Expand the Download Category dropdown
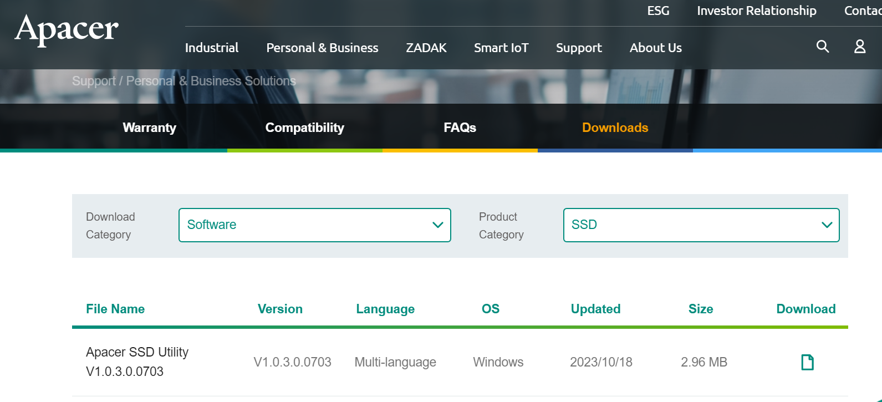The image size is (882, 402). pos(314,225)
